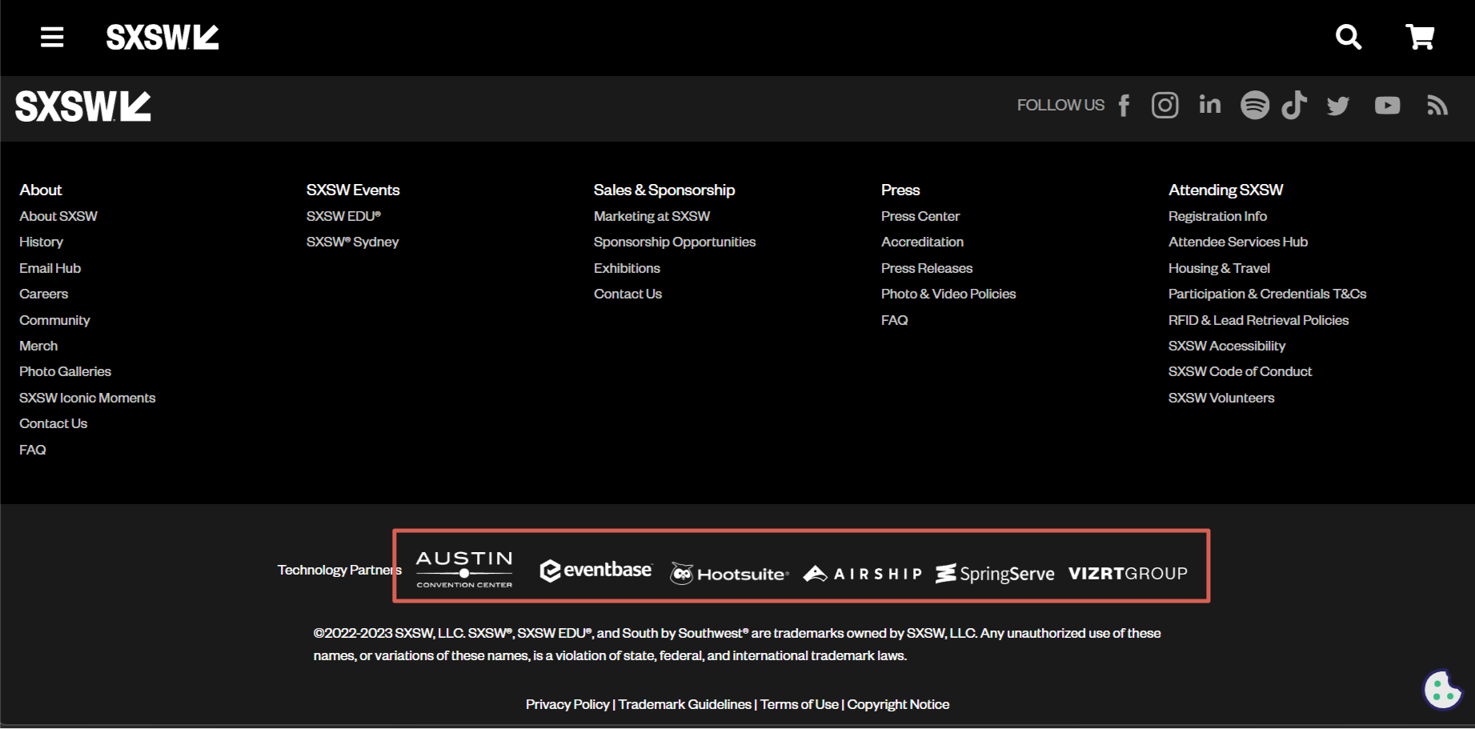Click the Eventbase partner logo

coord(596,571)
